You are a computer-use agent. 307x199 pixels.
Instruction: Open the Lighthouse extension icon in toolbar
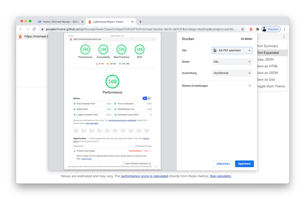pyautogui.click(x=251, y=29)
